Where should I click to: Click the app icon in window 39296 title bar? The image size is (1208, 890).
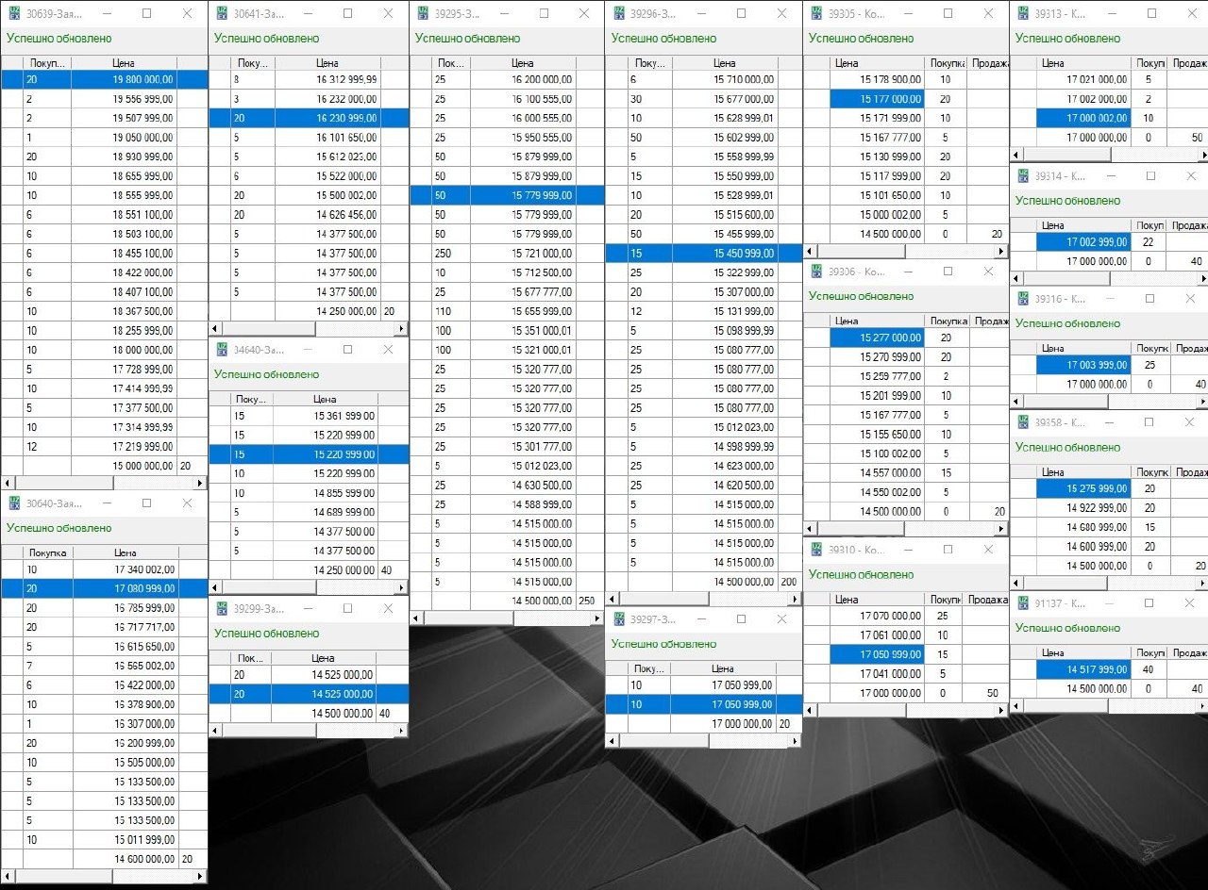click(x=619, y=14)
